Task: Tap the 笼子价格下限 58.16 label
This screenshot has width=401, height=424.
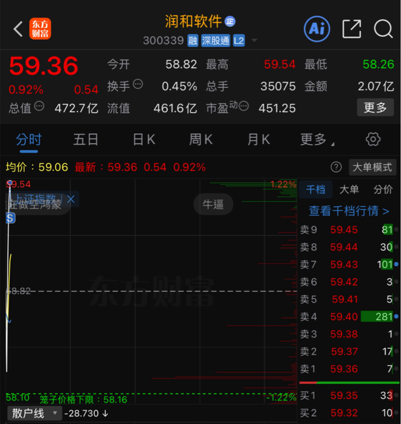Action: (x=84, y=400)
